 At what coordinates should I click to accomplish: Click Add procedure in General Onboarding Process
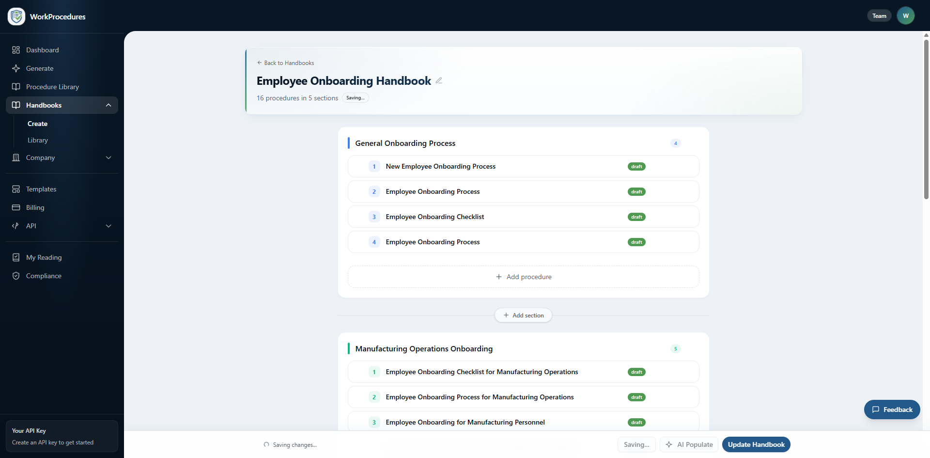[524, 277]
